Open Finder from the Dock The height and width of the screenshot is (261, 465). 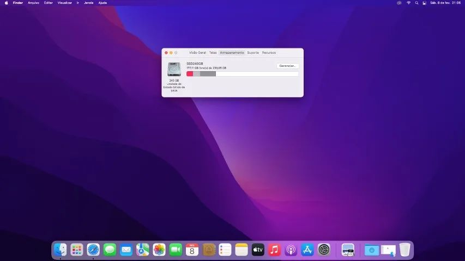coord(60,250)
